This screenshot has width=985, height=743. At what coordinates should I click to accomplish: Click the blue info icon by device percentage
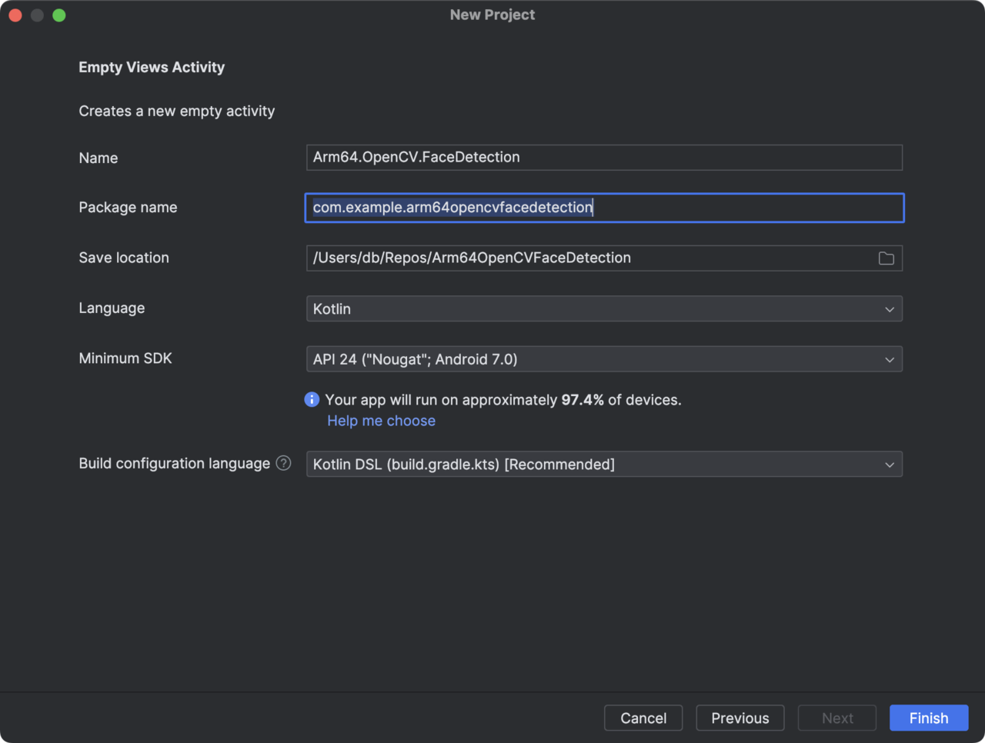tap(312, 399)
